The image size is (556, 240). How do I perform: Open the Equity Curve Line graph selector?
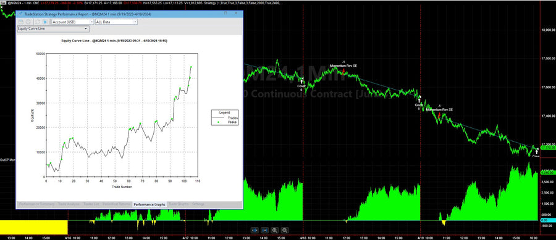click(53, 28)
